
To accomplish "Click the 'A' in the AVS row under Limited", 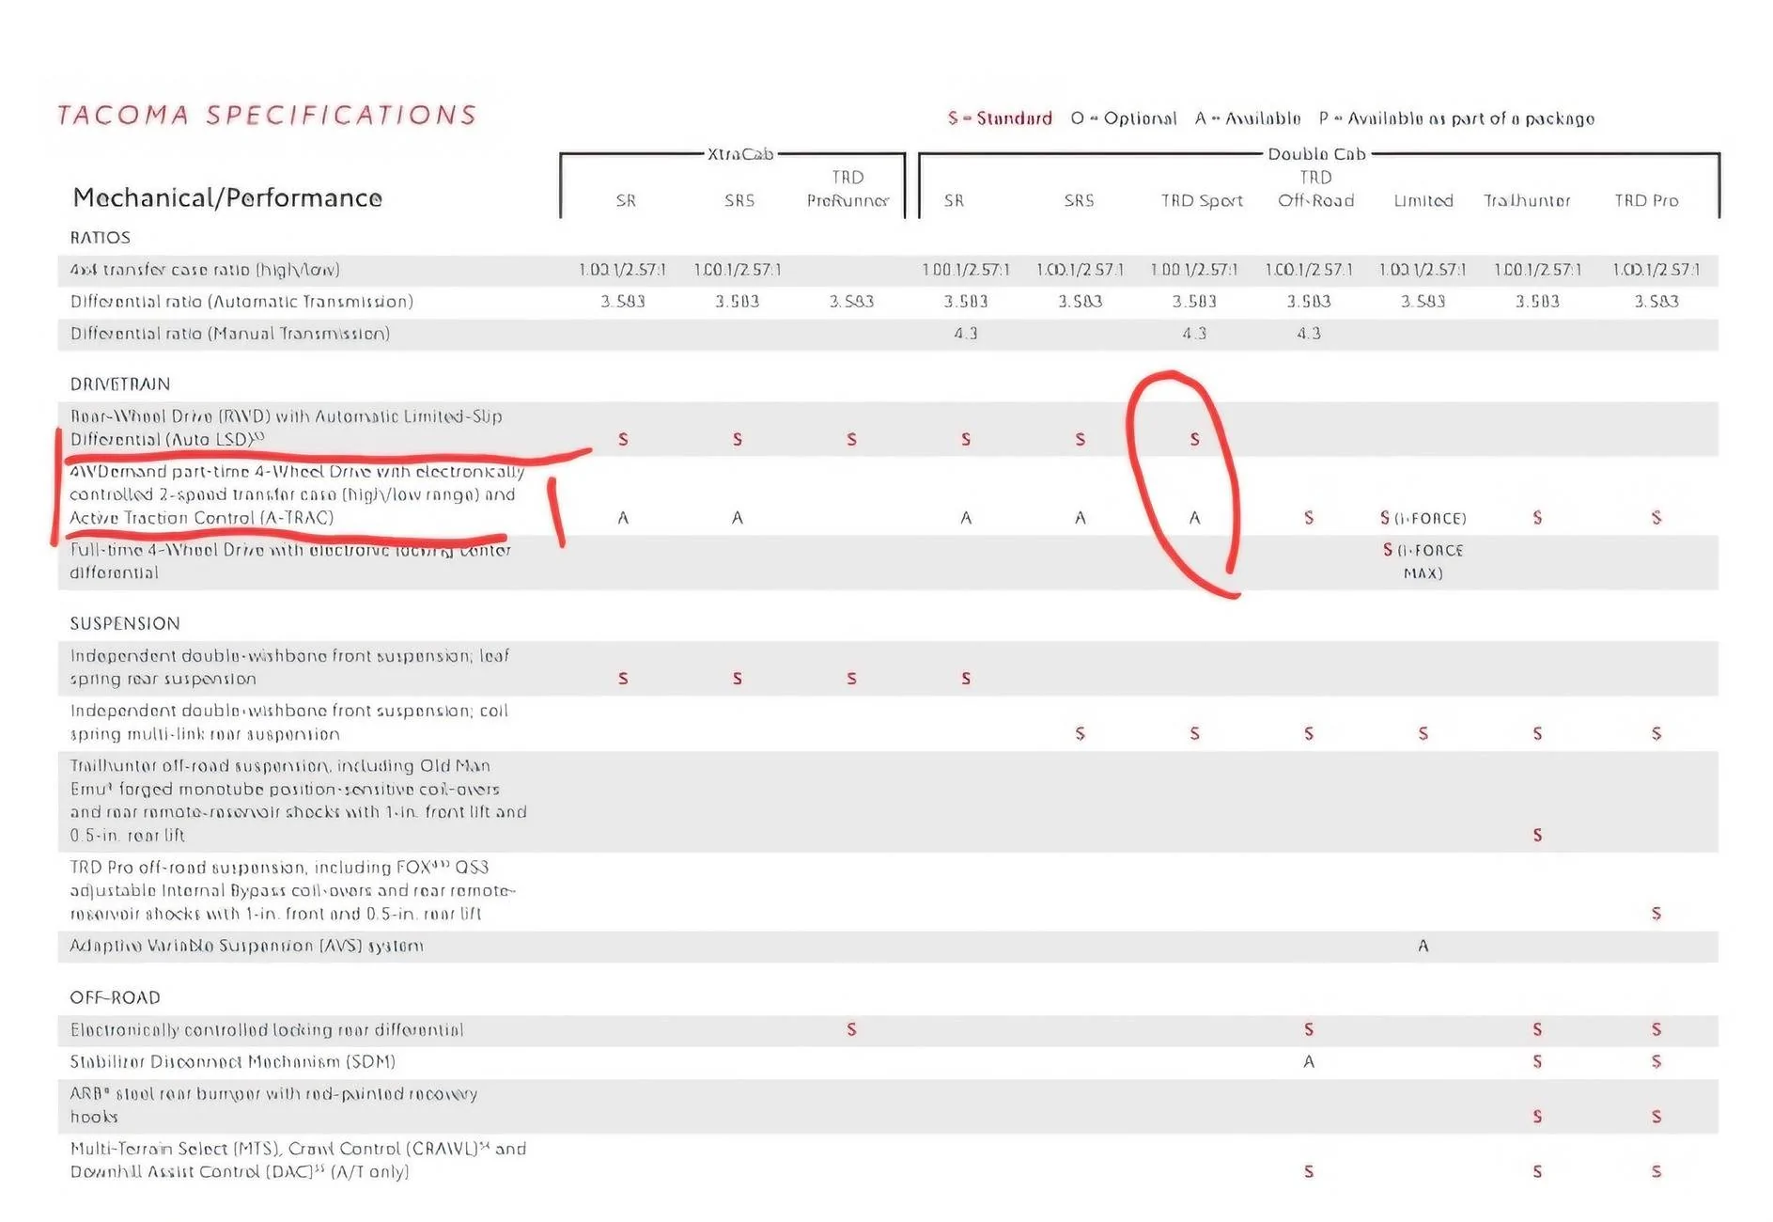I will click(x=1423, y=946).
